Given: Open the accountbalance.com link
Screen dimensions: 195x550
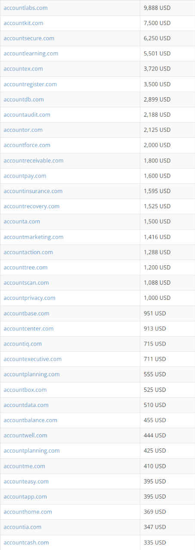Looking at the screenshot, I should 30,420.
